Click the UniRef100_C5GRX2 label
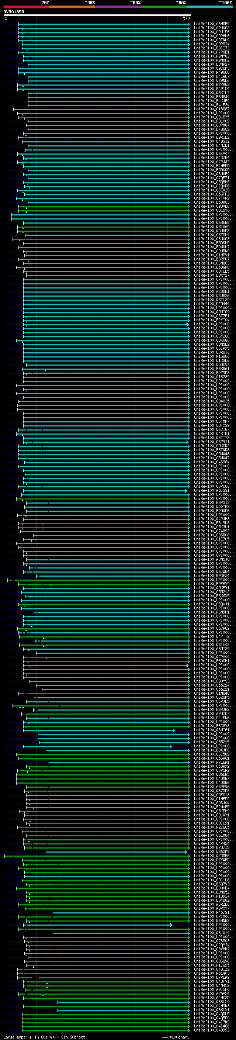The width and height of the screenshot is (236, 1040). [x=211, y=767]
